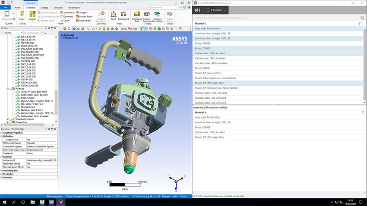Image resolution: width=367 pixels, height=206 pixels.
Task: Click the MI search magnifier icon
Action: 362,18
